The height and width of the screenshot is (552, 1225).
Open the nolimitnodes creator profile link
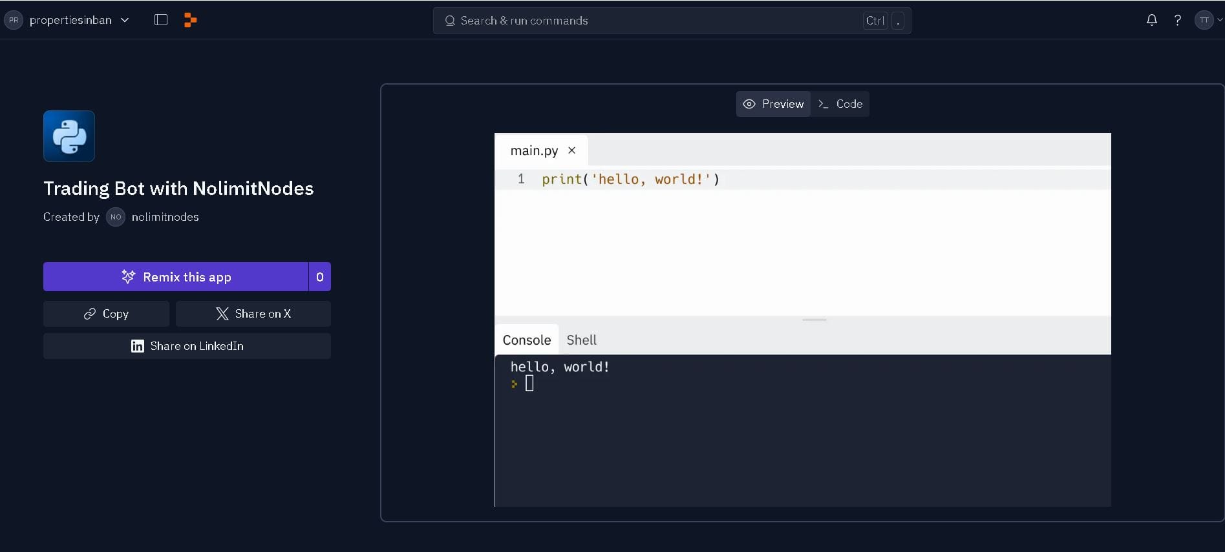[x=165, y=217]
